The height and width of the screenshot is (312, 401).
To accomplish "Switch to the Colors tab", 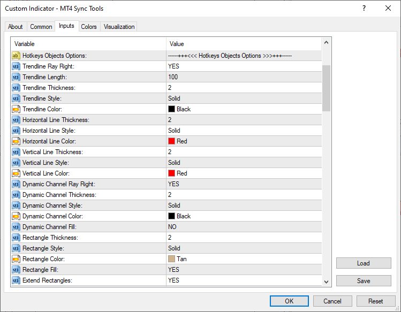I will click(x=89, y=27).
